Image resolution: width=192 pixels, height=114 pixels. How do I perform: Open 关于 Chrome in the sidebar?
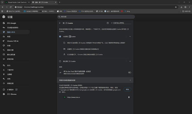[15, 94]
